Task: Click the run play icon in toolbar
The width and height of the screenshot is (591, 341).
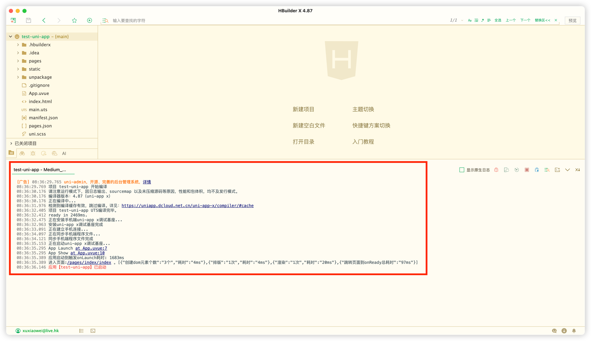Action: tap(89, 20)
